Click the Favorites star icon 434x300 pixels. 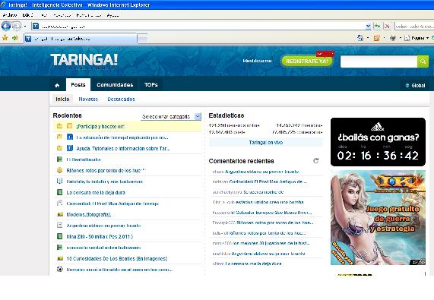point(5,38)
